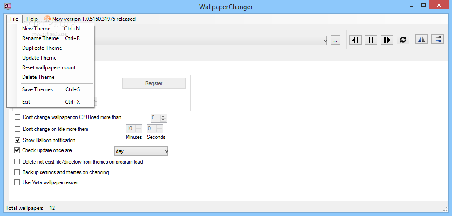Click the flip vertical mirror icon
Image resolution: width=452 pixels, height=216 pixels.
click(437, 39)
